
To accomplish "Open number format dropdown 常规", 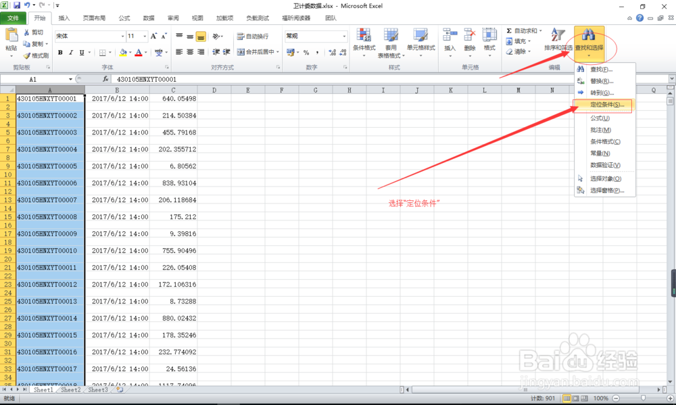I will coord(344,37).
